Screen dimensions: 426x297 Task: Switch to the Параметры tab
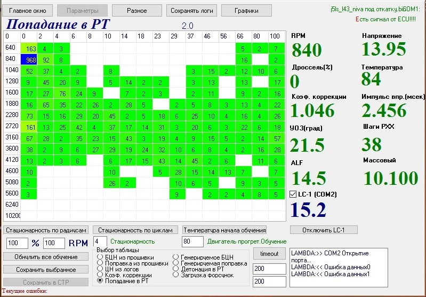82,11
